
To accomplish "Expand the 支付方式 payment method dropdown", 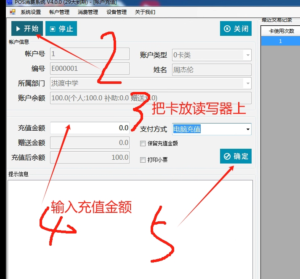I will 247,129.
